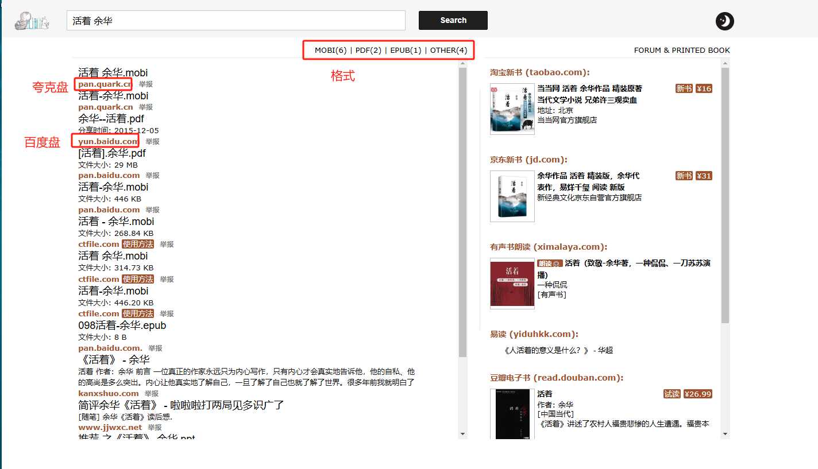The image size is (818, 469).
Task: Click 使用方法 badge under 268.84 KB file
Action: pyautogui.click(x=138, y=244)
